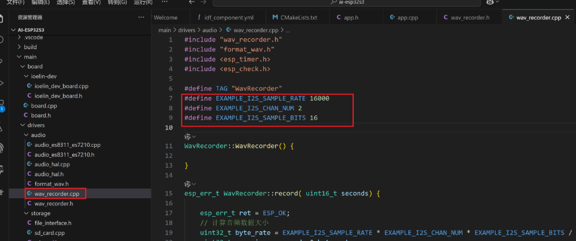Open the 转到(G) menu

(117, 2)
